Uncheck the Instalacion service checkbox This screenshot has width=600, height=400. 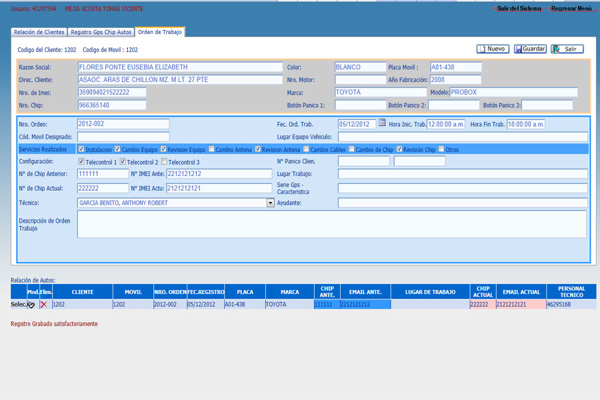[x=81, y=149]
